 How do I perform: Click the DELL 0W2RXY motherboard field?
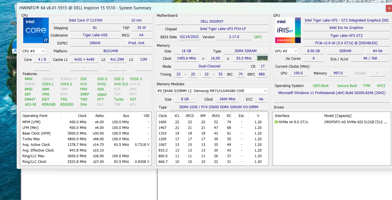(212, 22)
